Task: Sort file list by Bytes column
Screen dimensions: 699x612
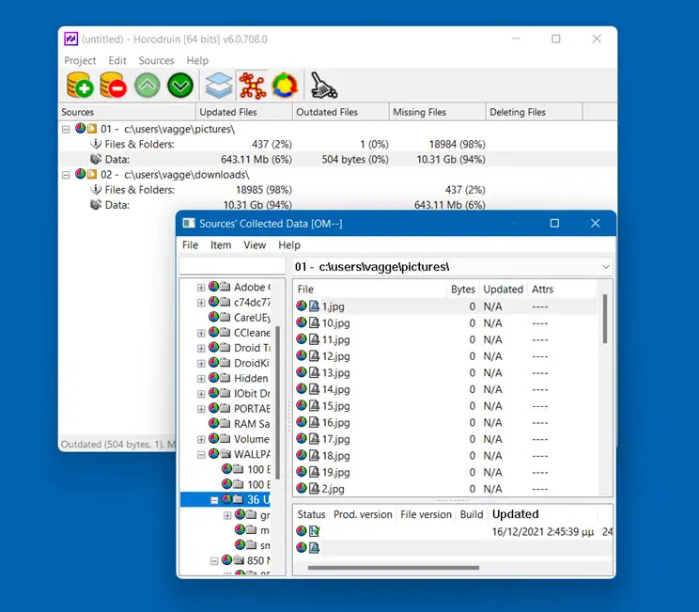Action: click(x=462, y=289)
